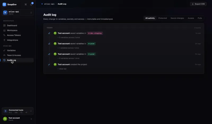The width and height of the screenshot is (212, 124).
Task: Click the edit pencil icon beside dev,staging event
Action: coord(49,33)
